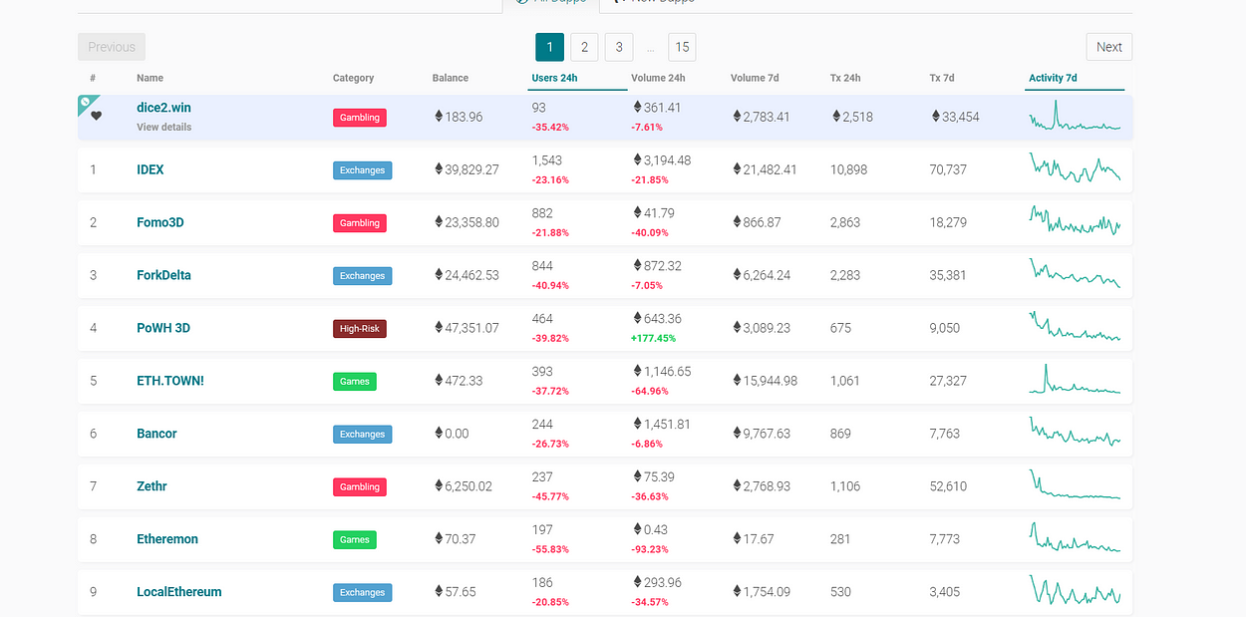Sort the table by Balance
Screen dimensions: 1246x617
[451, 78]
